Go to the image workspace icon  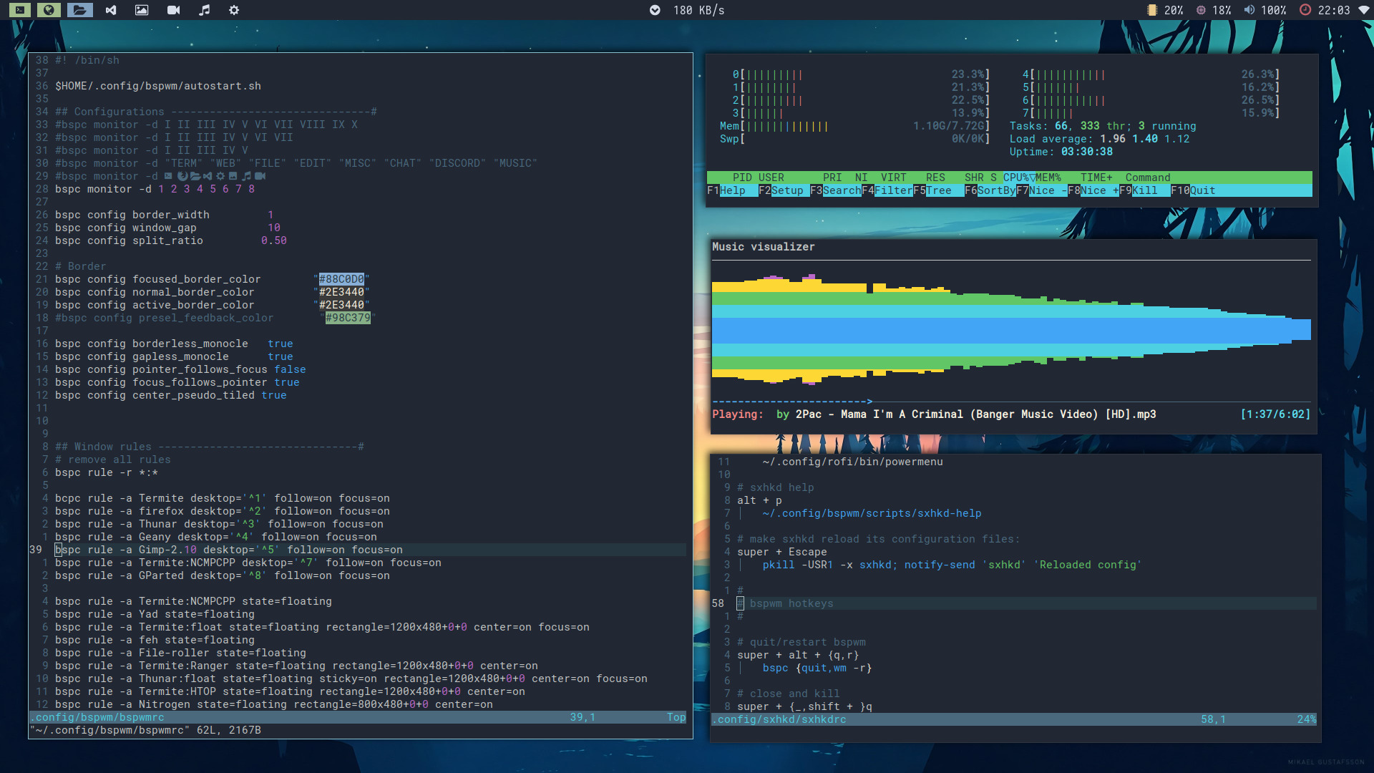142,10
